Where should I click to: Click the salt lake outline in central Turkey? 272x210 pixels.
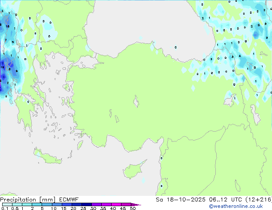coord(137,103)
